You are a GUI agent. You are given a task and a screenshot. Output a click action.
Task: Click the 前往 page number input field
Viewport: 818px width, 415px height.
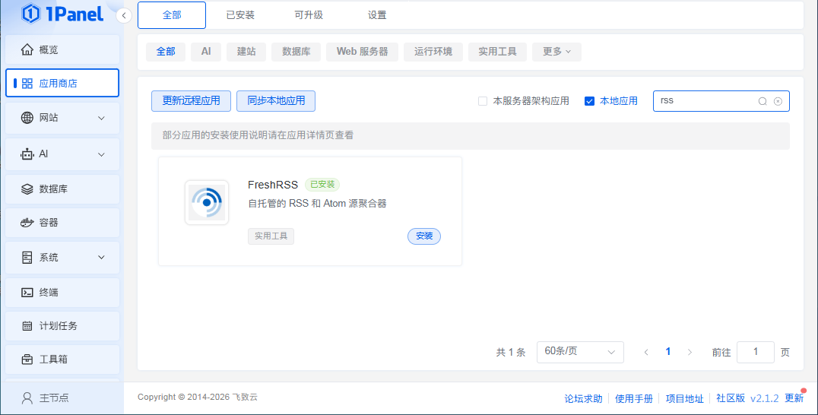[755, 352]
